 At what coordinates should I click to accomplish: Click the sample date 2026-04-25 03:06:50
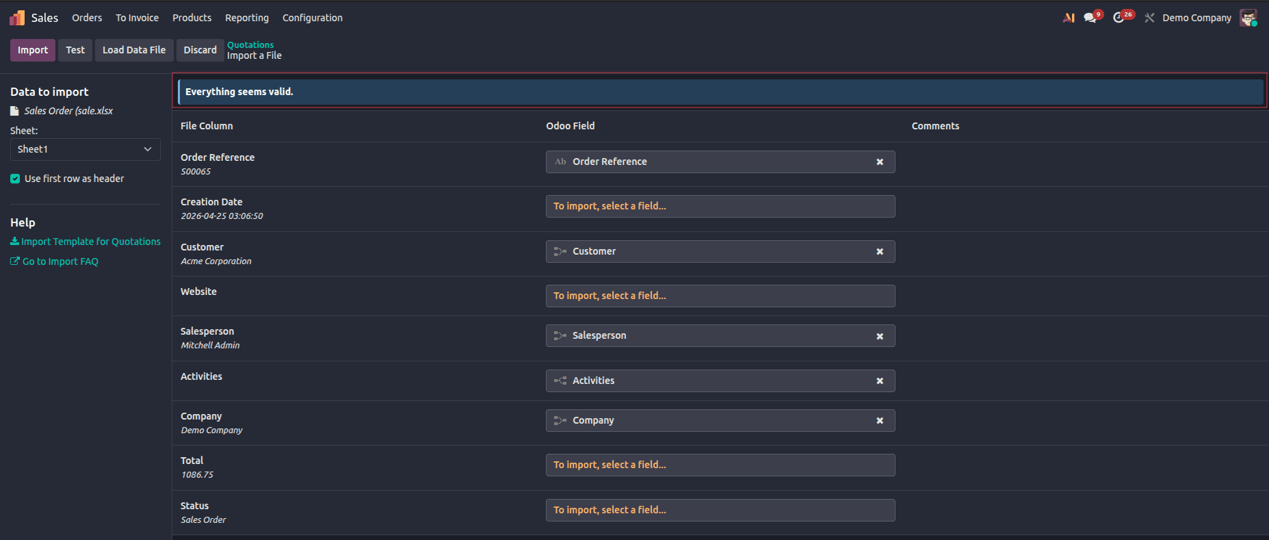coord(222,216)
